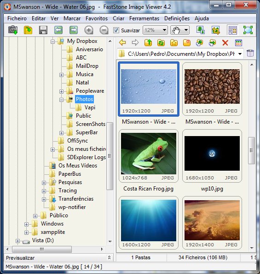Image resolution: width=260 pixels, height=274 pixels.
Task: Open the recycle bin icon beside the path
Action: (250, 53)
